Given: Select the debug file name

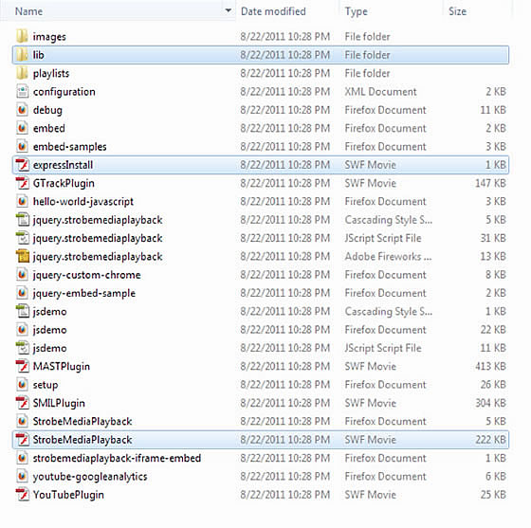Looking at the screenshot, I should click(x=47, y=110).
